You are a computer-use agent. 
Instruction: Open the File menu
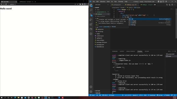[94, 2]
